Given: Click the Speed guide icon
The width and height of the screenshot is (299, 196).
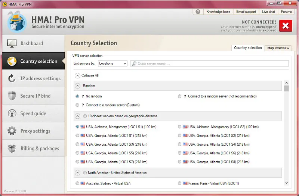Looking at the screenshot, I should tap(12, 113).
